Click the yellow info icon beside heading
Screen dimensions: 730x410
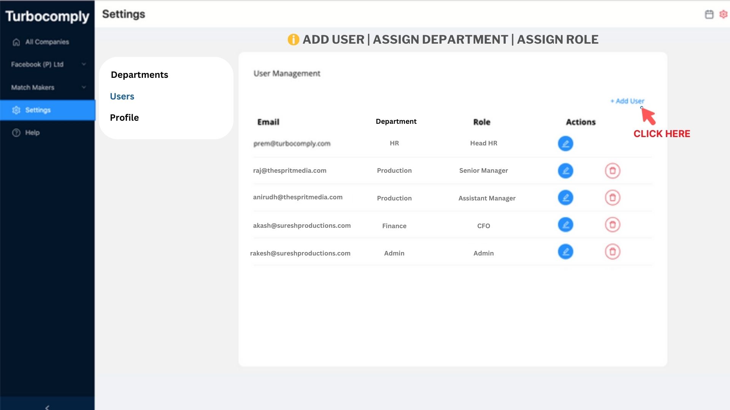point(293,39)
